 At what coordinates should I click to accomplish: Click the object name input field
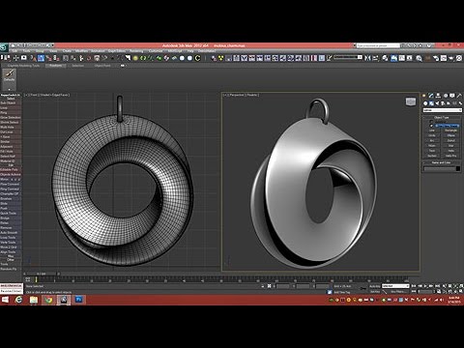440,168
